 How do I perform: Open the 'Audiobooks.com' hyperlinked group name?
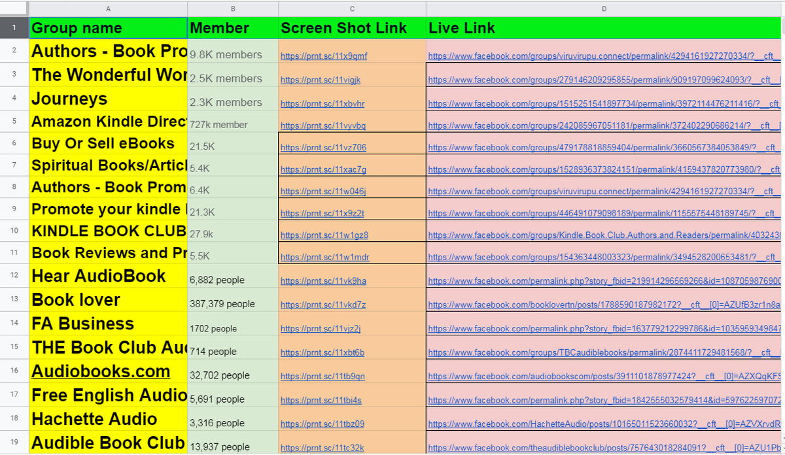coord(101,371)
